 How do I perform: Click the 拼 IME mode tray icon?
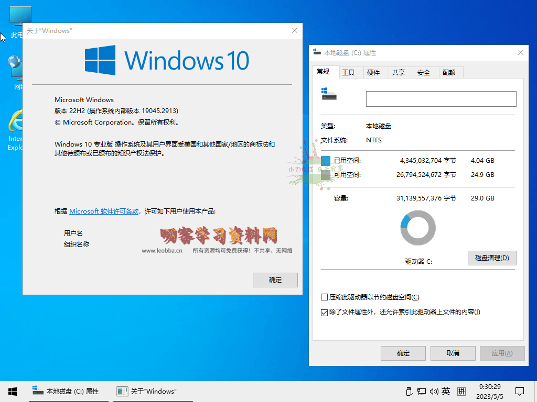[x=461, y=391]
